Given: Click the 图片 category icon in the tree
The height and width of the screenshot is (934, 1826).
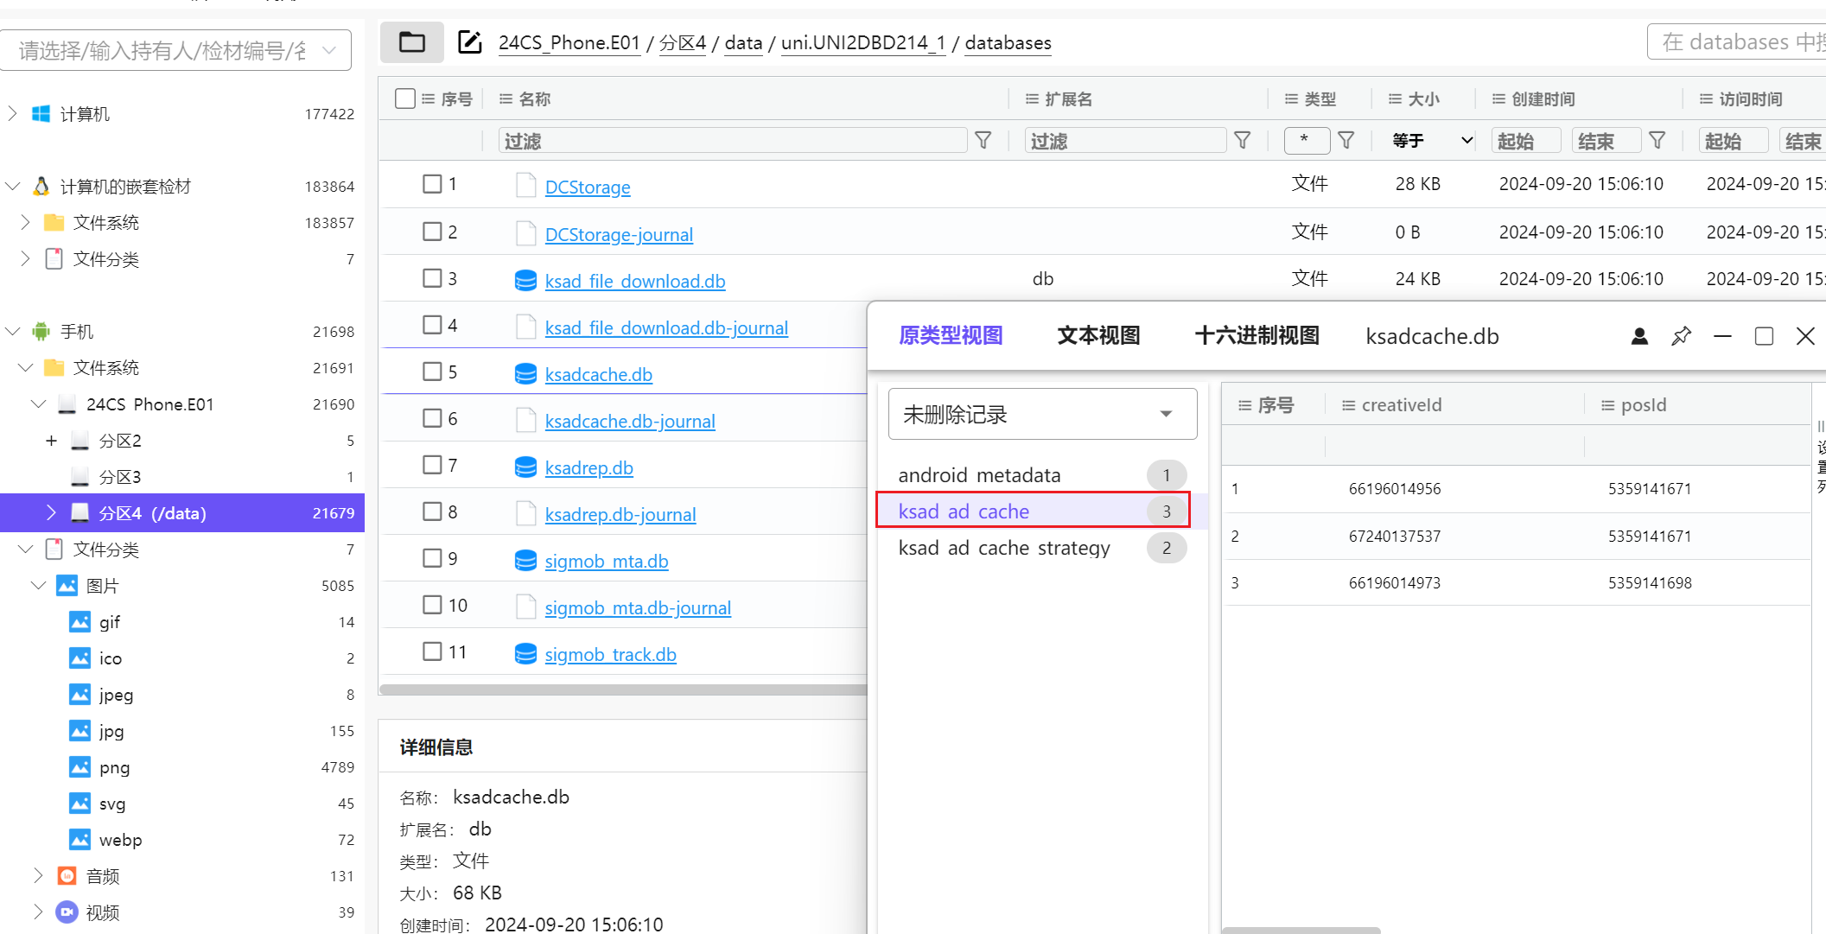Looking at the screenshot, I should pos(67,586).
